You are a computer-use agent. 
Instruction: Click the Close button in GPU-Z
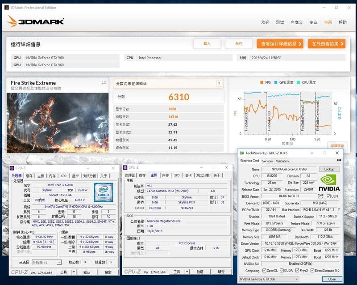332,279
